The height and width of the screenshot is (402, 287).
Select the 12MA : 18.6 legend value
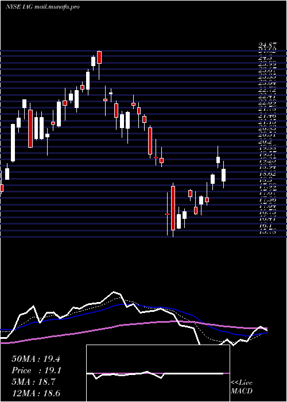pyautogui.click(x=36, y=393)
